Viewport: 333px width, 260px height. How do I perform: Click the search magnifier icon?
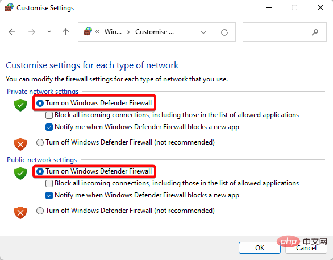click(x=315, y=32)
